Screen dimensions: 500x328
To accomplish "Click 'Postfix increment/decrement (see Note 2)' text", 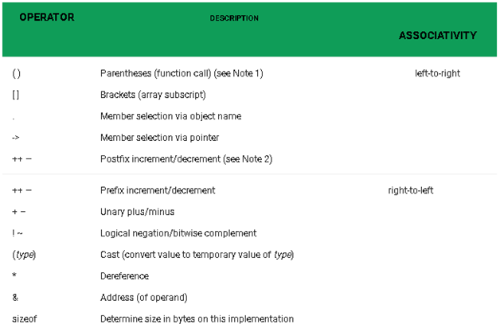I will (186, 159).
